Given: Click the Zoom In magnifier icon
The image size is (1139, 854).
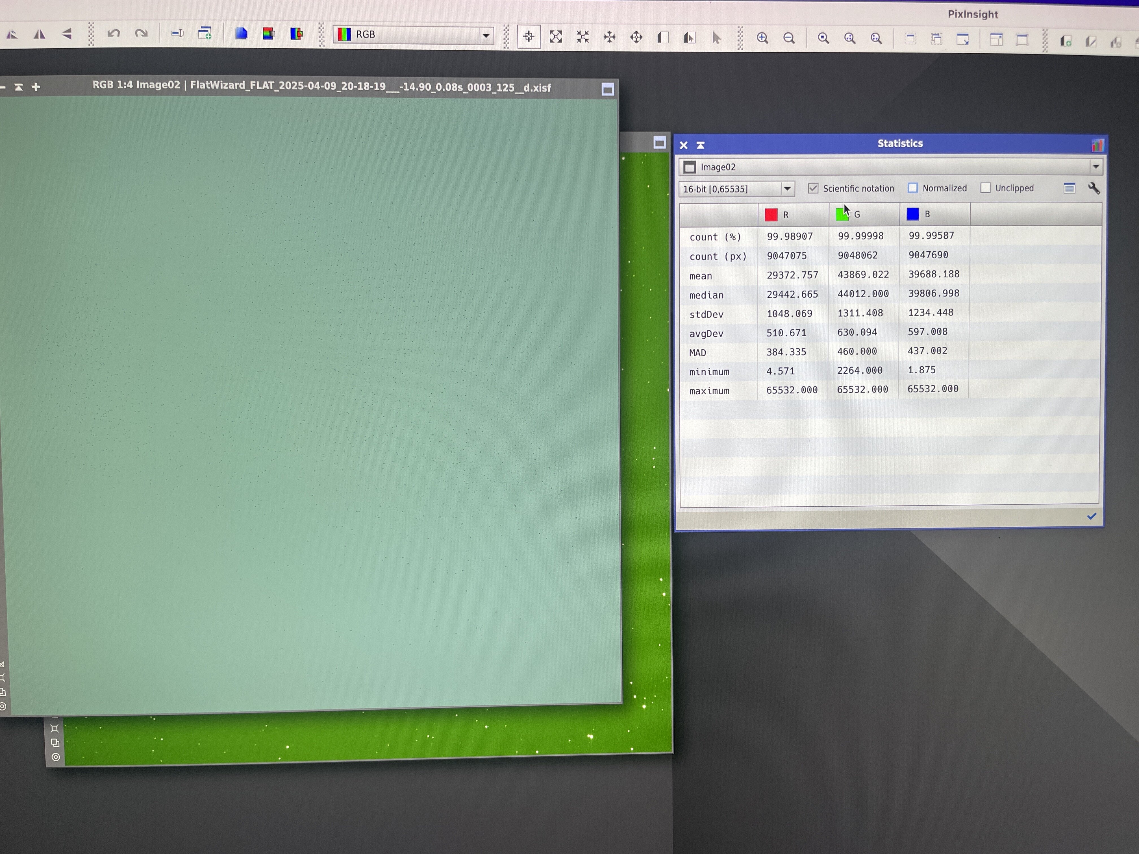Looking at the screenshot, I should click(762, 38).
